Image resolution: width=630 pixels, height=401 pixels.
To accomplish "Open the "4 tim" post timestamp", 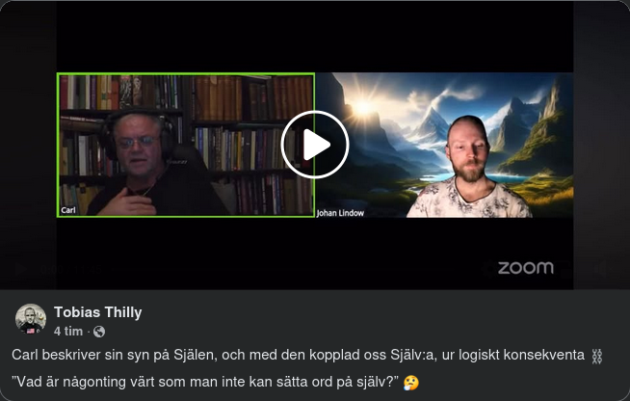I will [x=67, y=332].
